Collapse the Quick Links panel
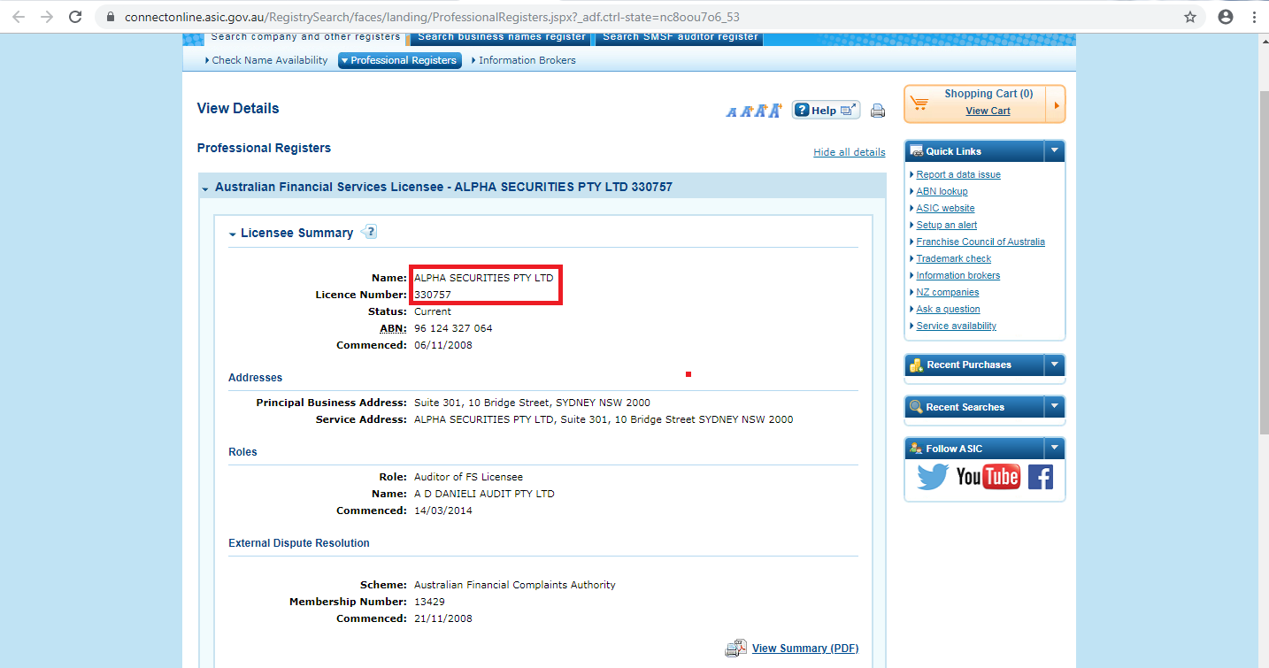Viewport: 1269px width, 668px height. point(1054,151)
